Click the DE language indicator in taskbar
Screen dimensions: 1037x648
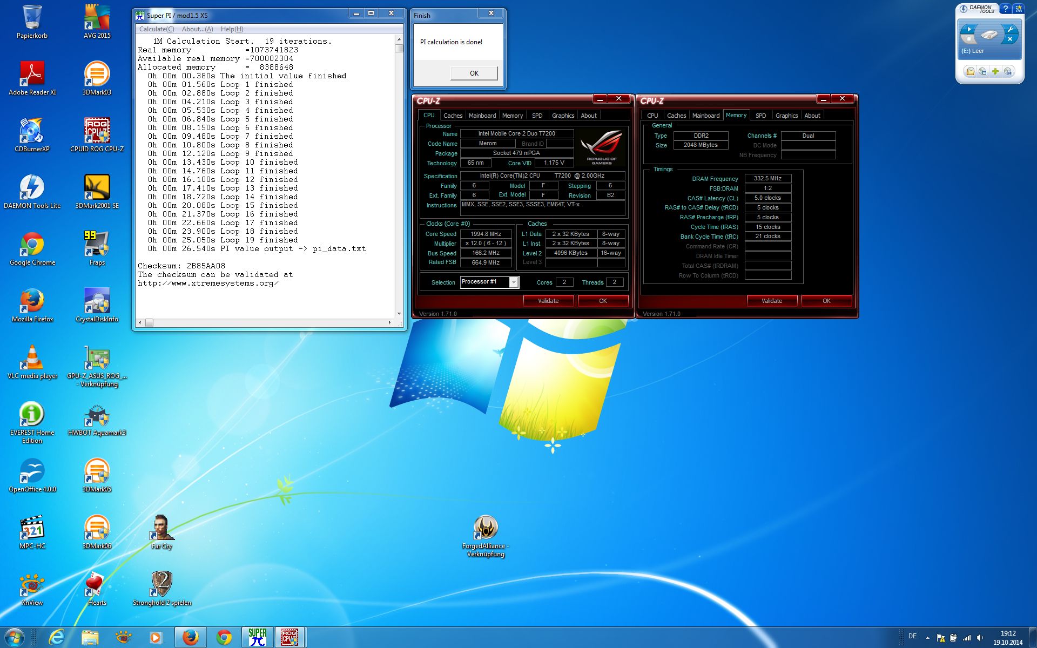pos(912,636)
